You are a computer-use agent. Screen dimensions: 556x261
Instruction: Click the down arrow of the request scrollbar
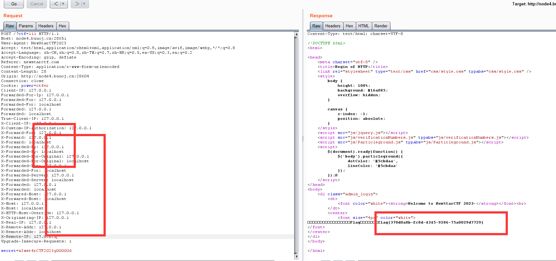[x=296, y=257]
